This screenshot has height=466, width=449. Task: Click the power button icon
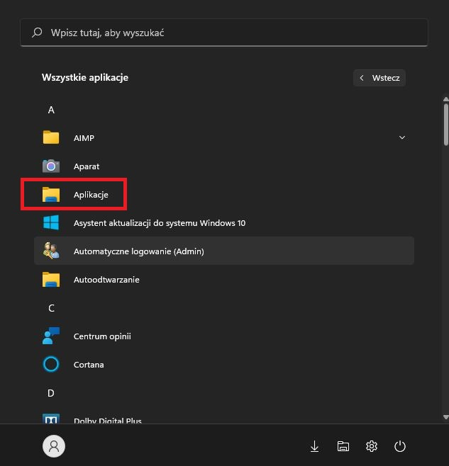[x=399, y=446]
